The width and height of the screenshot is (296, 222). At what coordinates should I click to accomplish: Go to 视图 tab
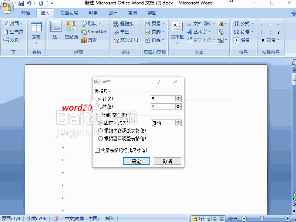[152, 13]
